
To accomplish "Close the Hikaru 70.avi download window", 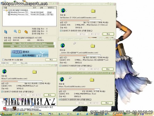I will (x=113, y=73).
